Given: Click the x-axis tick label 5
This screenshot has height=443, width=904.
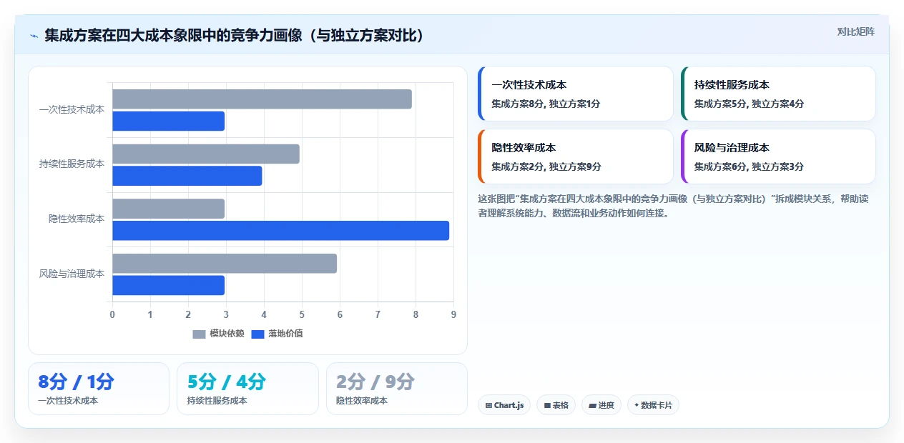Looking at the screenshot, I should [x=302, y=314].
